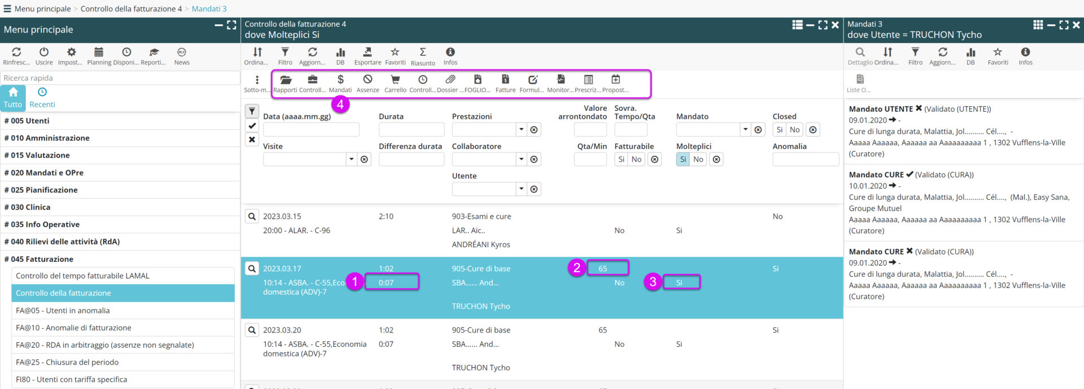Click Uscire power icon
Screen dimensions: 1084x389
click(44, 53)
